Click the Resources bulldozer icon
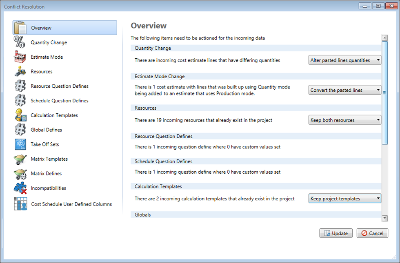This screenshot has height=263, width=400. pyautogui.click(x=20, y=72)
